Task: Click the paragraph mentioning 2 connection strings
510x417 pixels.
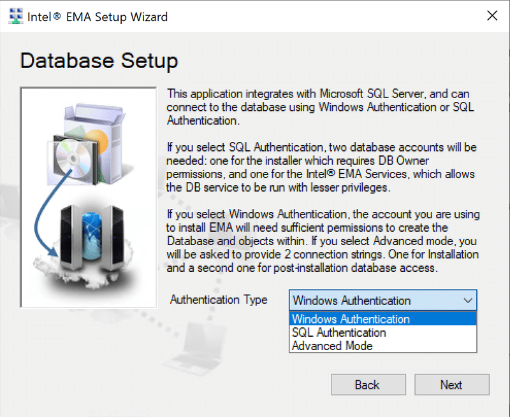Action: (x=323, y=241)
